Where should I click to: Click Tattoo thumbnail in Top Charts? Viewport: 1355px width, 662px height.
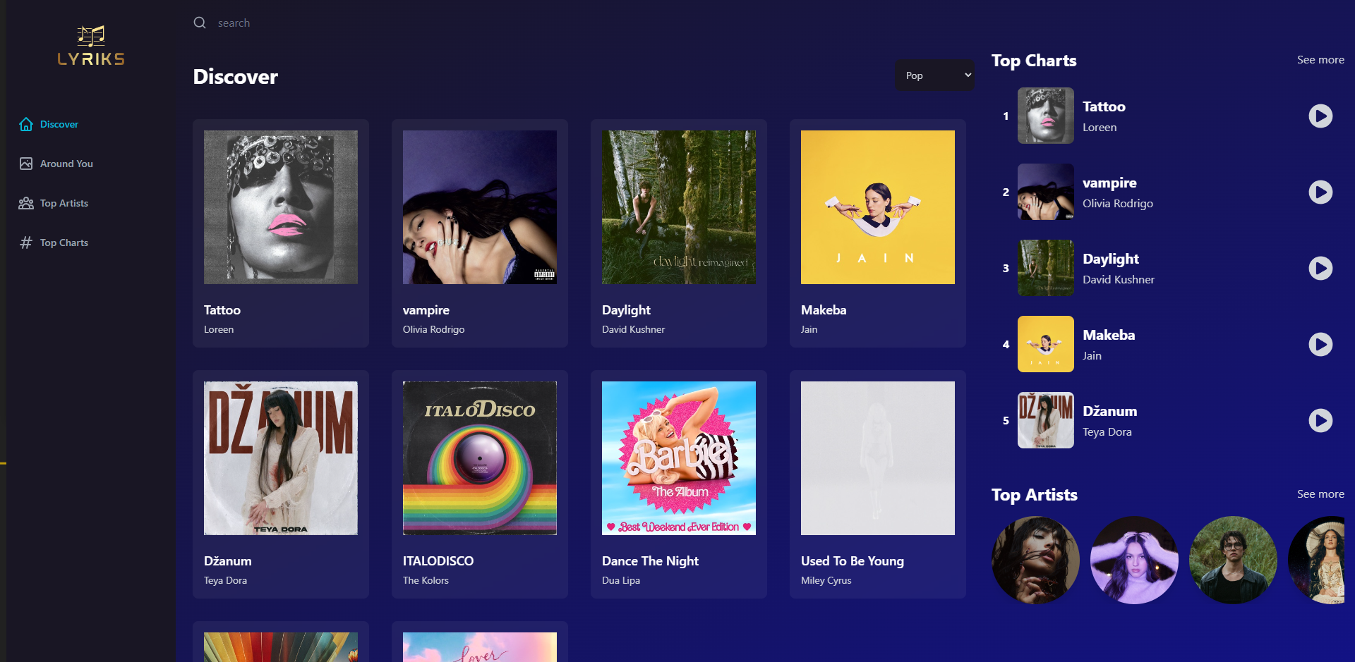(x=1046, y=116)
